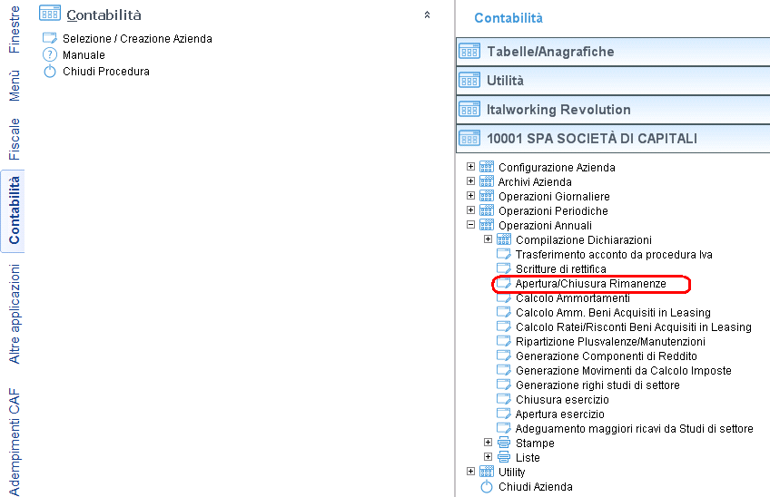Collapse the Operazioni Annuali tree node

470,225
